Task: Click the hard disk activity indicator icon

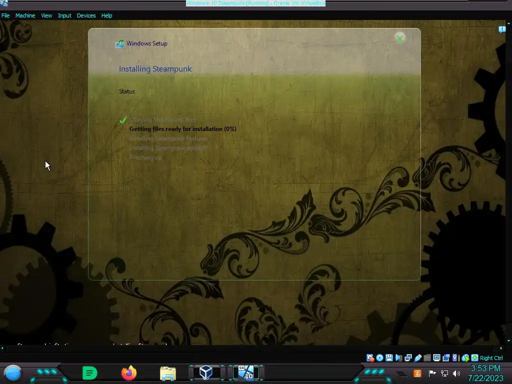Action: tap(370, 358)
